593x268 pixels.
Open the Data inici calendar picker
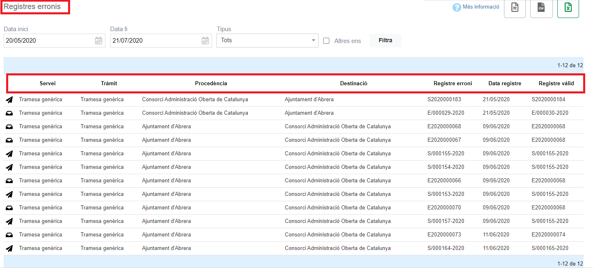point(98,41)
